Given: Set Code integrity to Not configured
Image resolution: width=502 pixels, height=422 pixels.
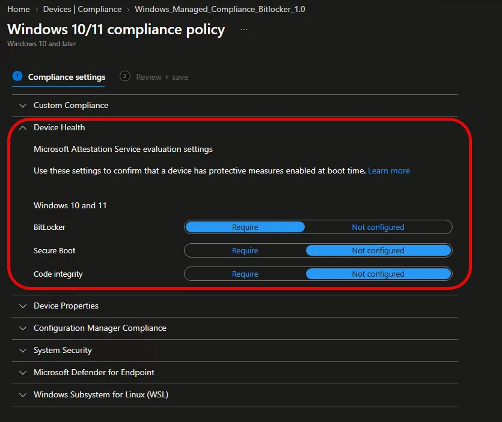Looking at the screenshot, I should (378, 274).
